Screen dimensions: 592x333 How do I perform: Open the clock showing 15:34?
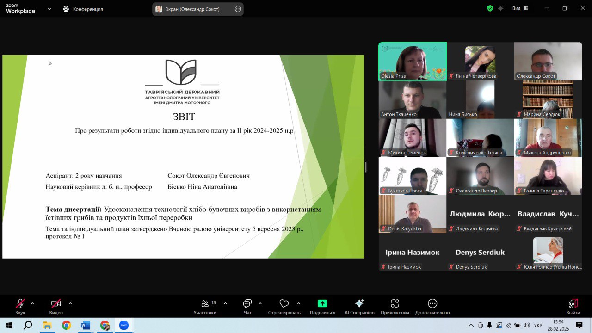tap(558, 325)
